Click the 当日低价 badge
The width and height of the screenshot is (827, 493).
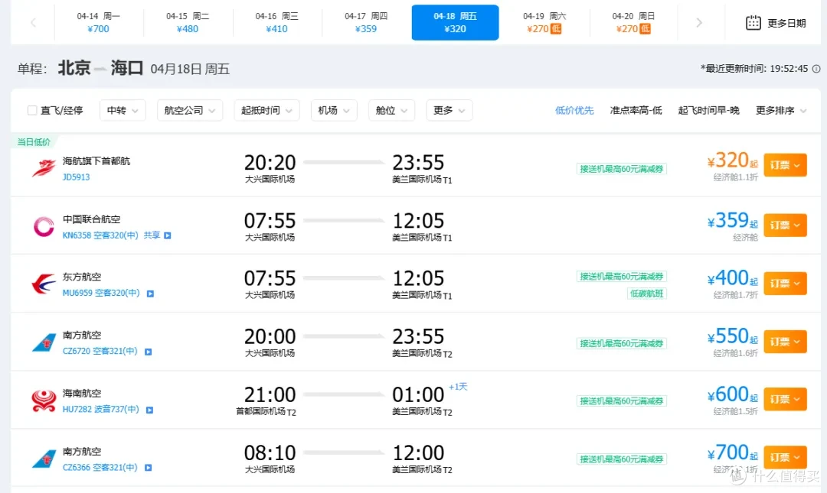tap(34, 141)
